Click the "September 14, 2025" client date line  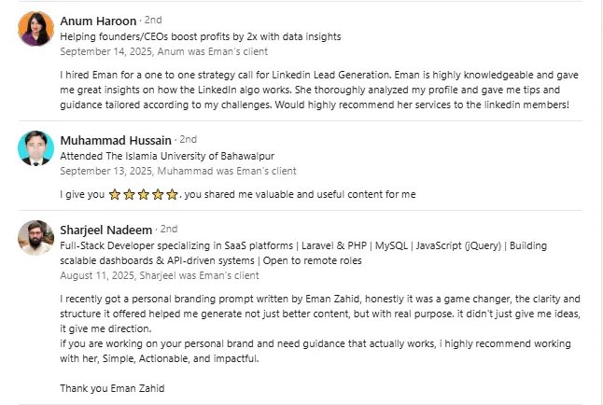tap(163, 50)
